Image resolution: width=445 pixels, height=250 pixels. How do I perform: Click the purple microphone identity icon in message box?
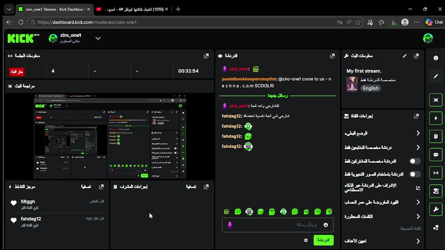point(230,225)
